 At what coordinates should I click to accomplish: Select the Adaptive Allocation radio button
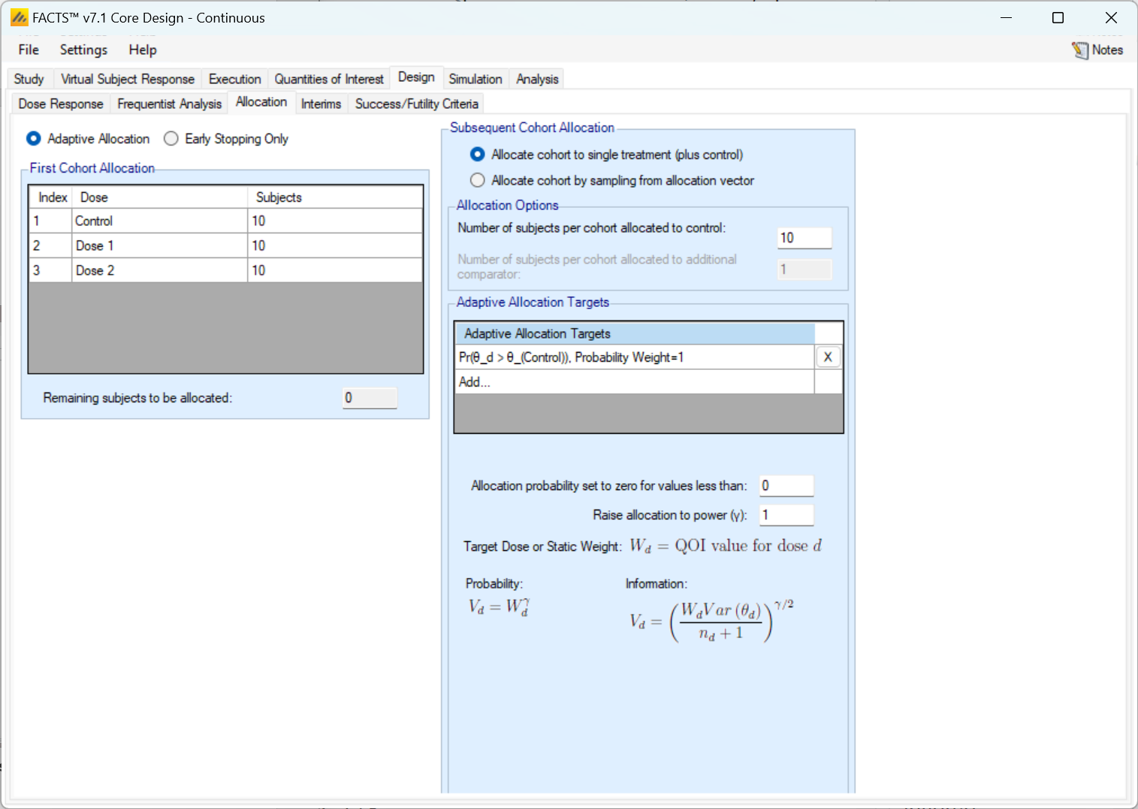[x=34, y=139]
